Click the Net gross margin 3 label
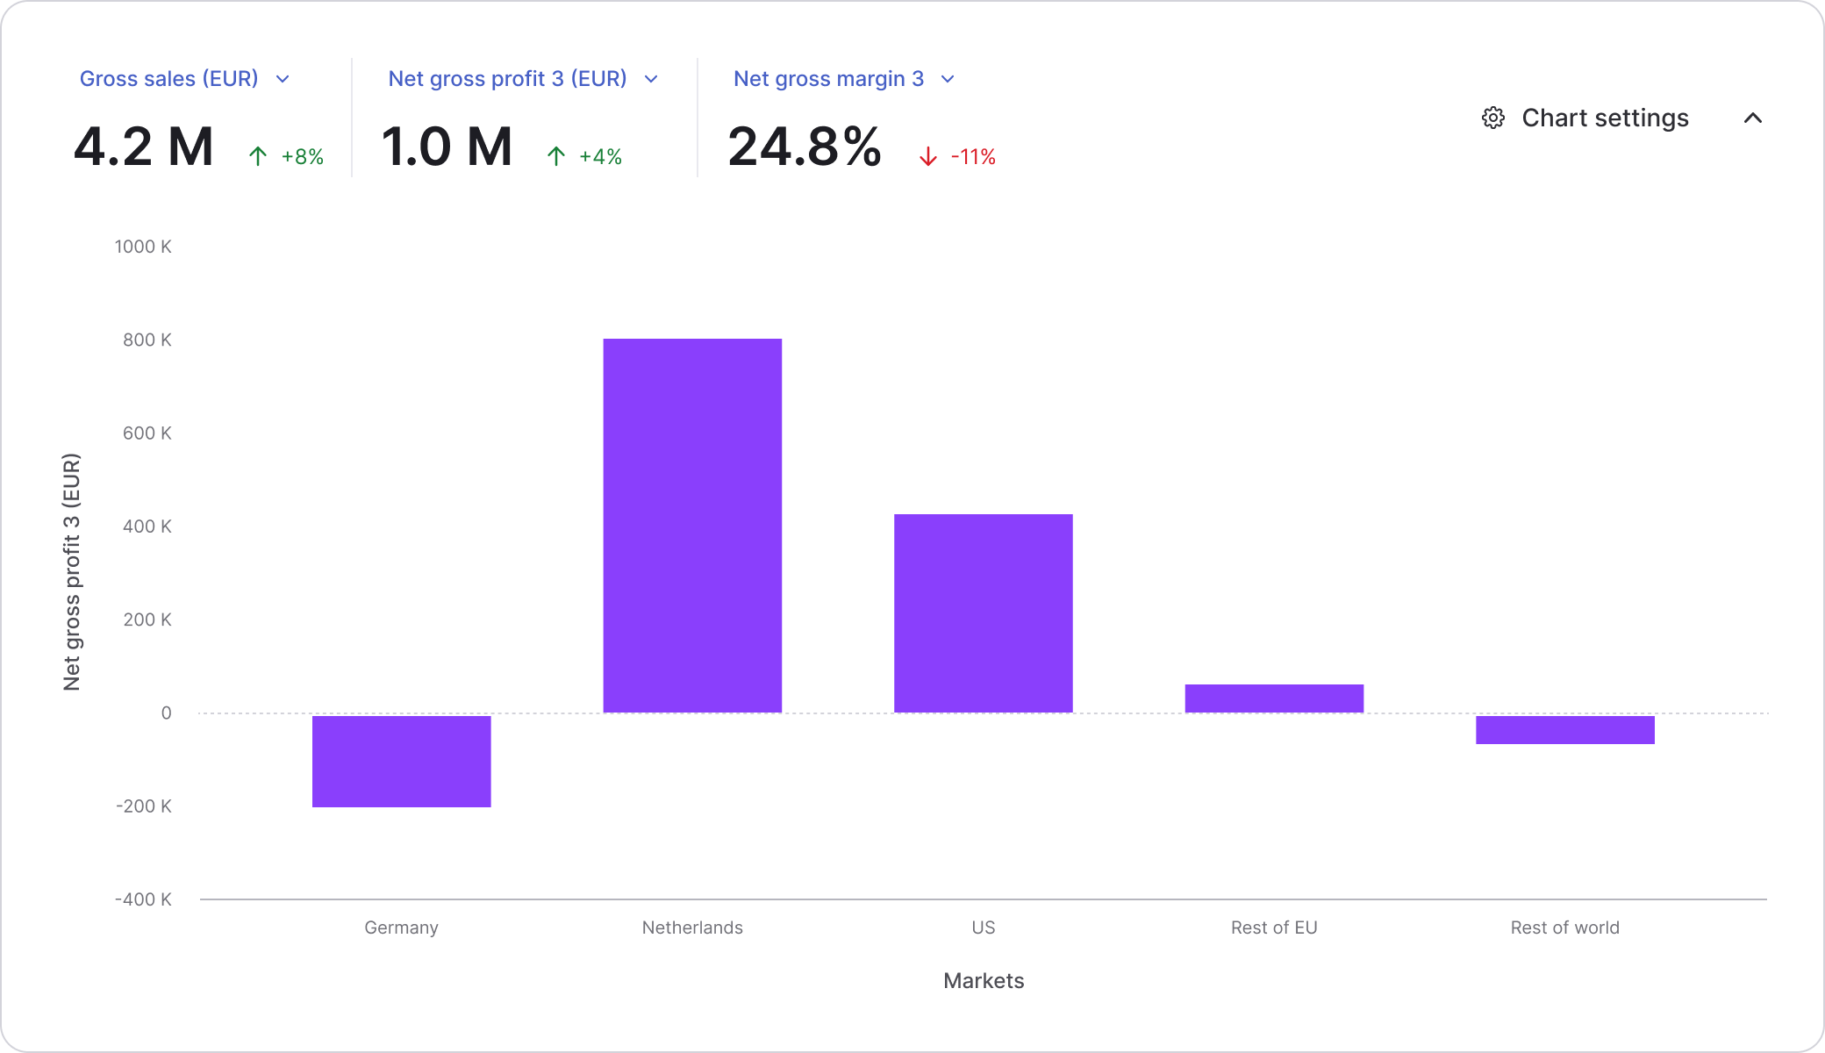Viewport: 1825px width, 1053px height. pyautogui.click(x=828, y=79)
